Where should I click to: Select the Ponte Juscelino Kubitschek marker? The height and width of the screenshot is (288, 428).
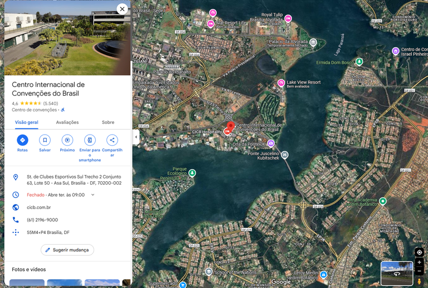[285, 155]
